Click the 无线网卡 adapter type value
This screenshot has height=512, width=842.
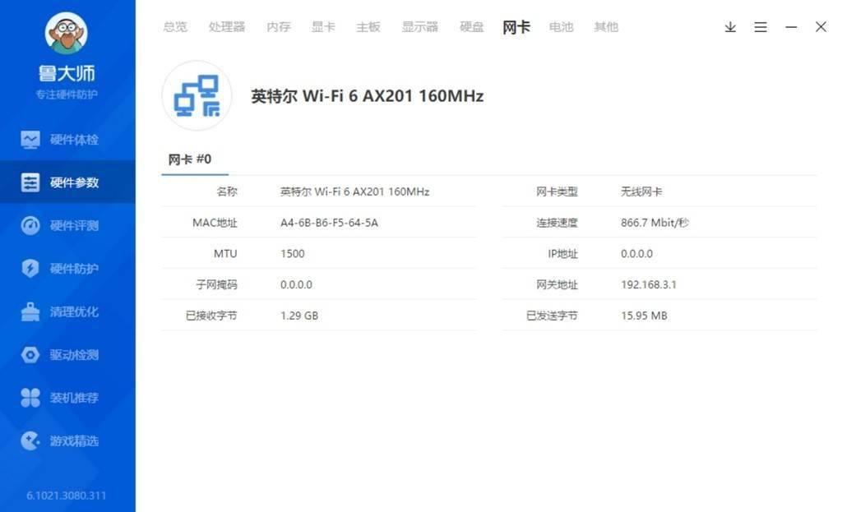point(641,191)
